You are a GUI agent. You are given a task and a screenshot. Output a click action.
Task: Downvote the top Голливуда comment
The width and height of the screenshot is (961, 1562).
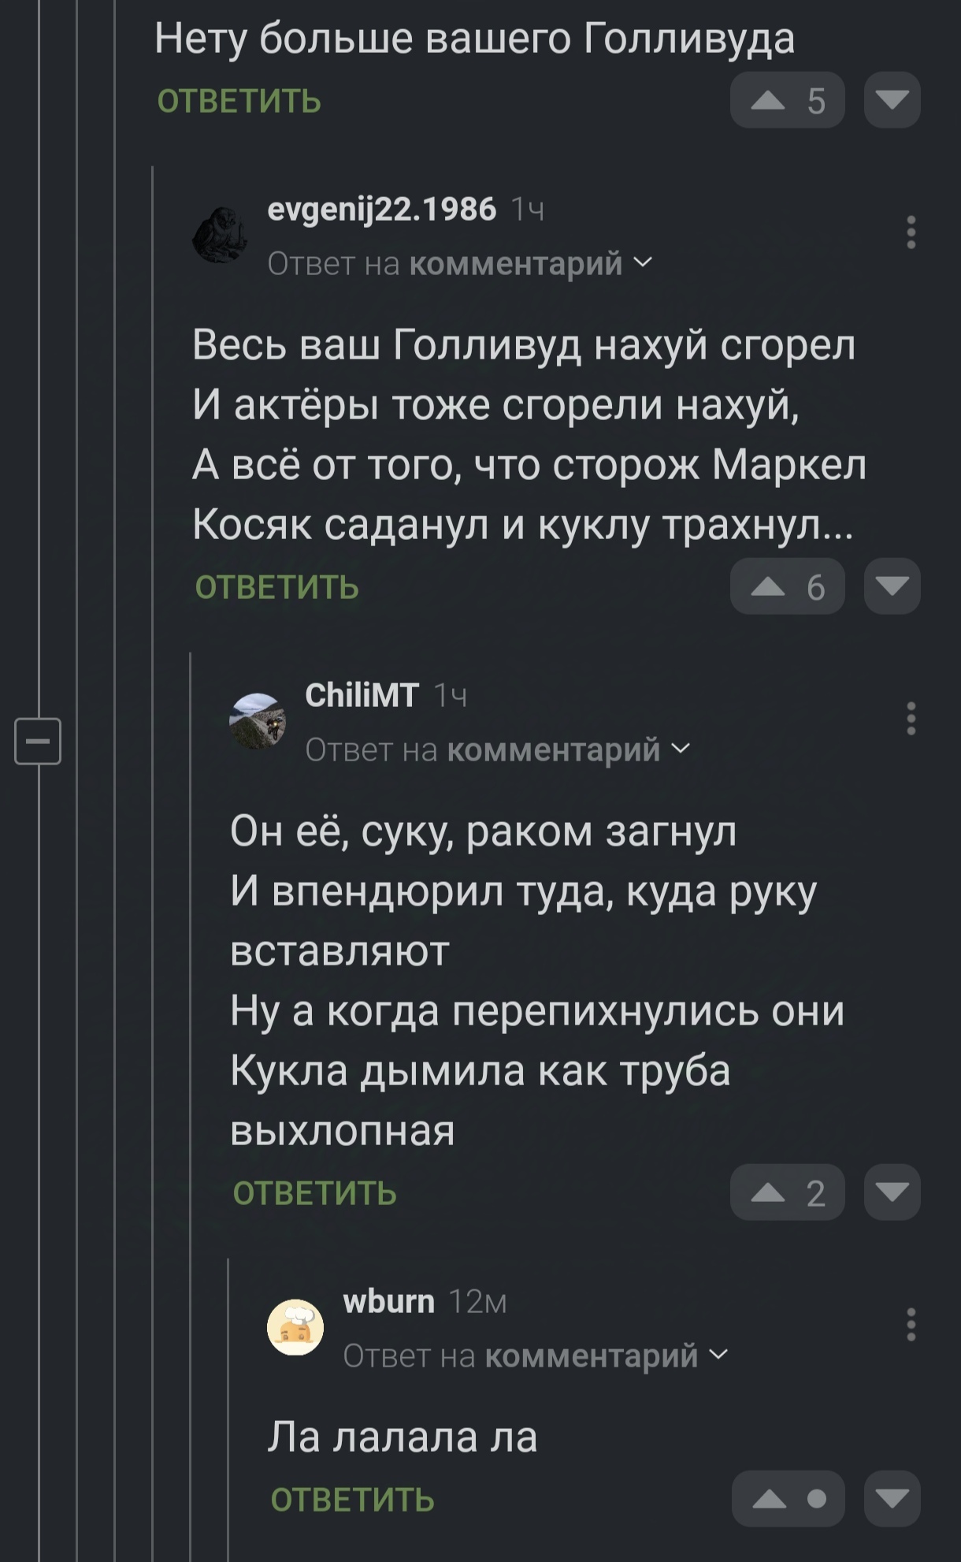point(892,100)
